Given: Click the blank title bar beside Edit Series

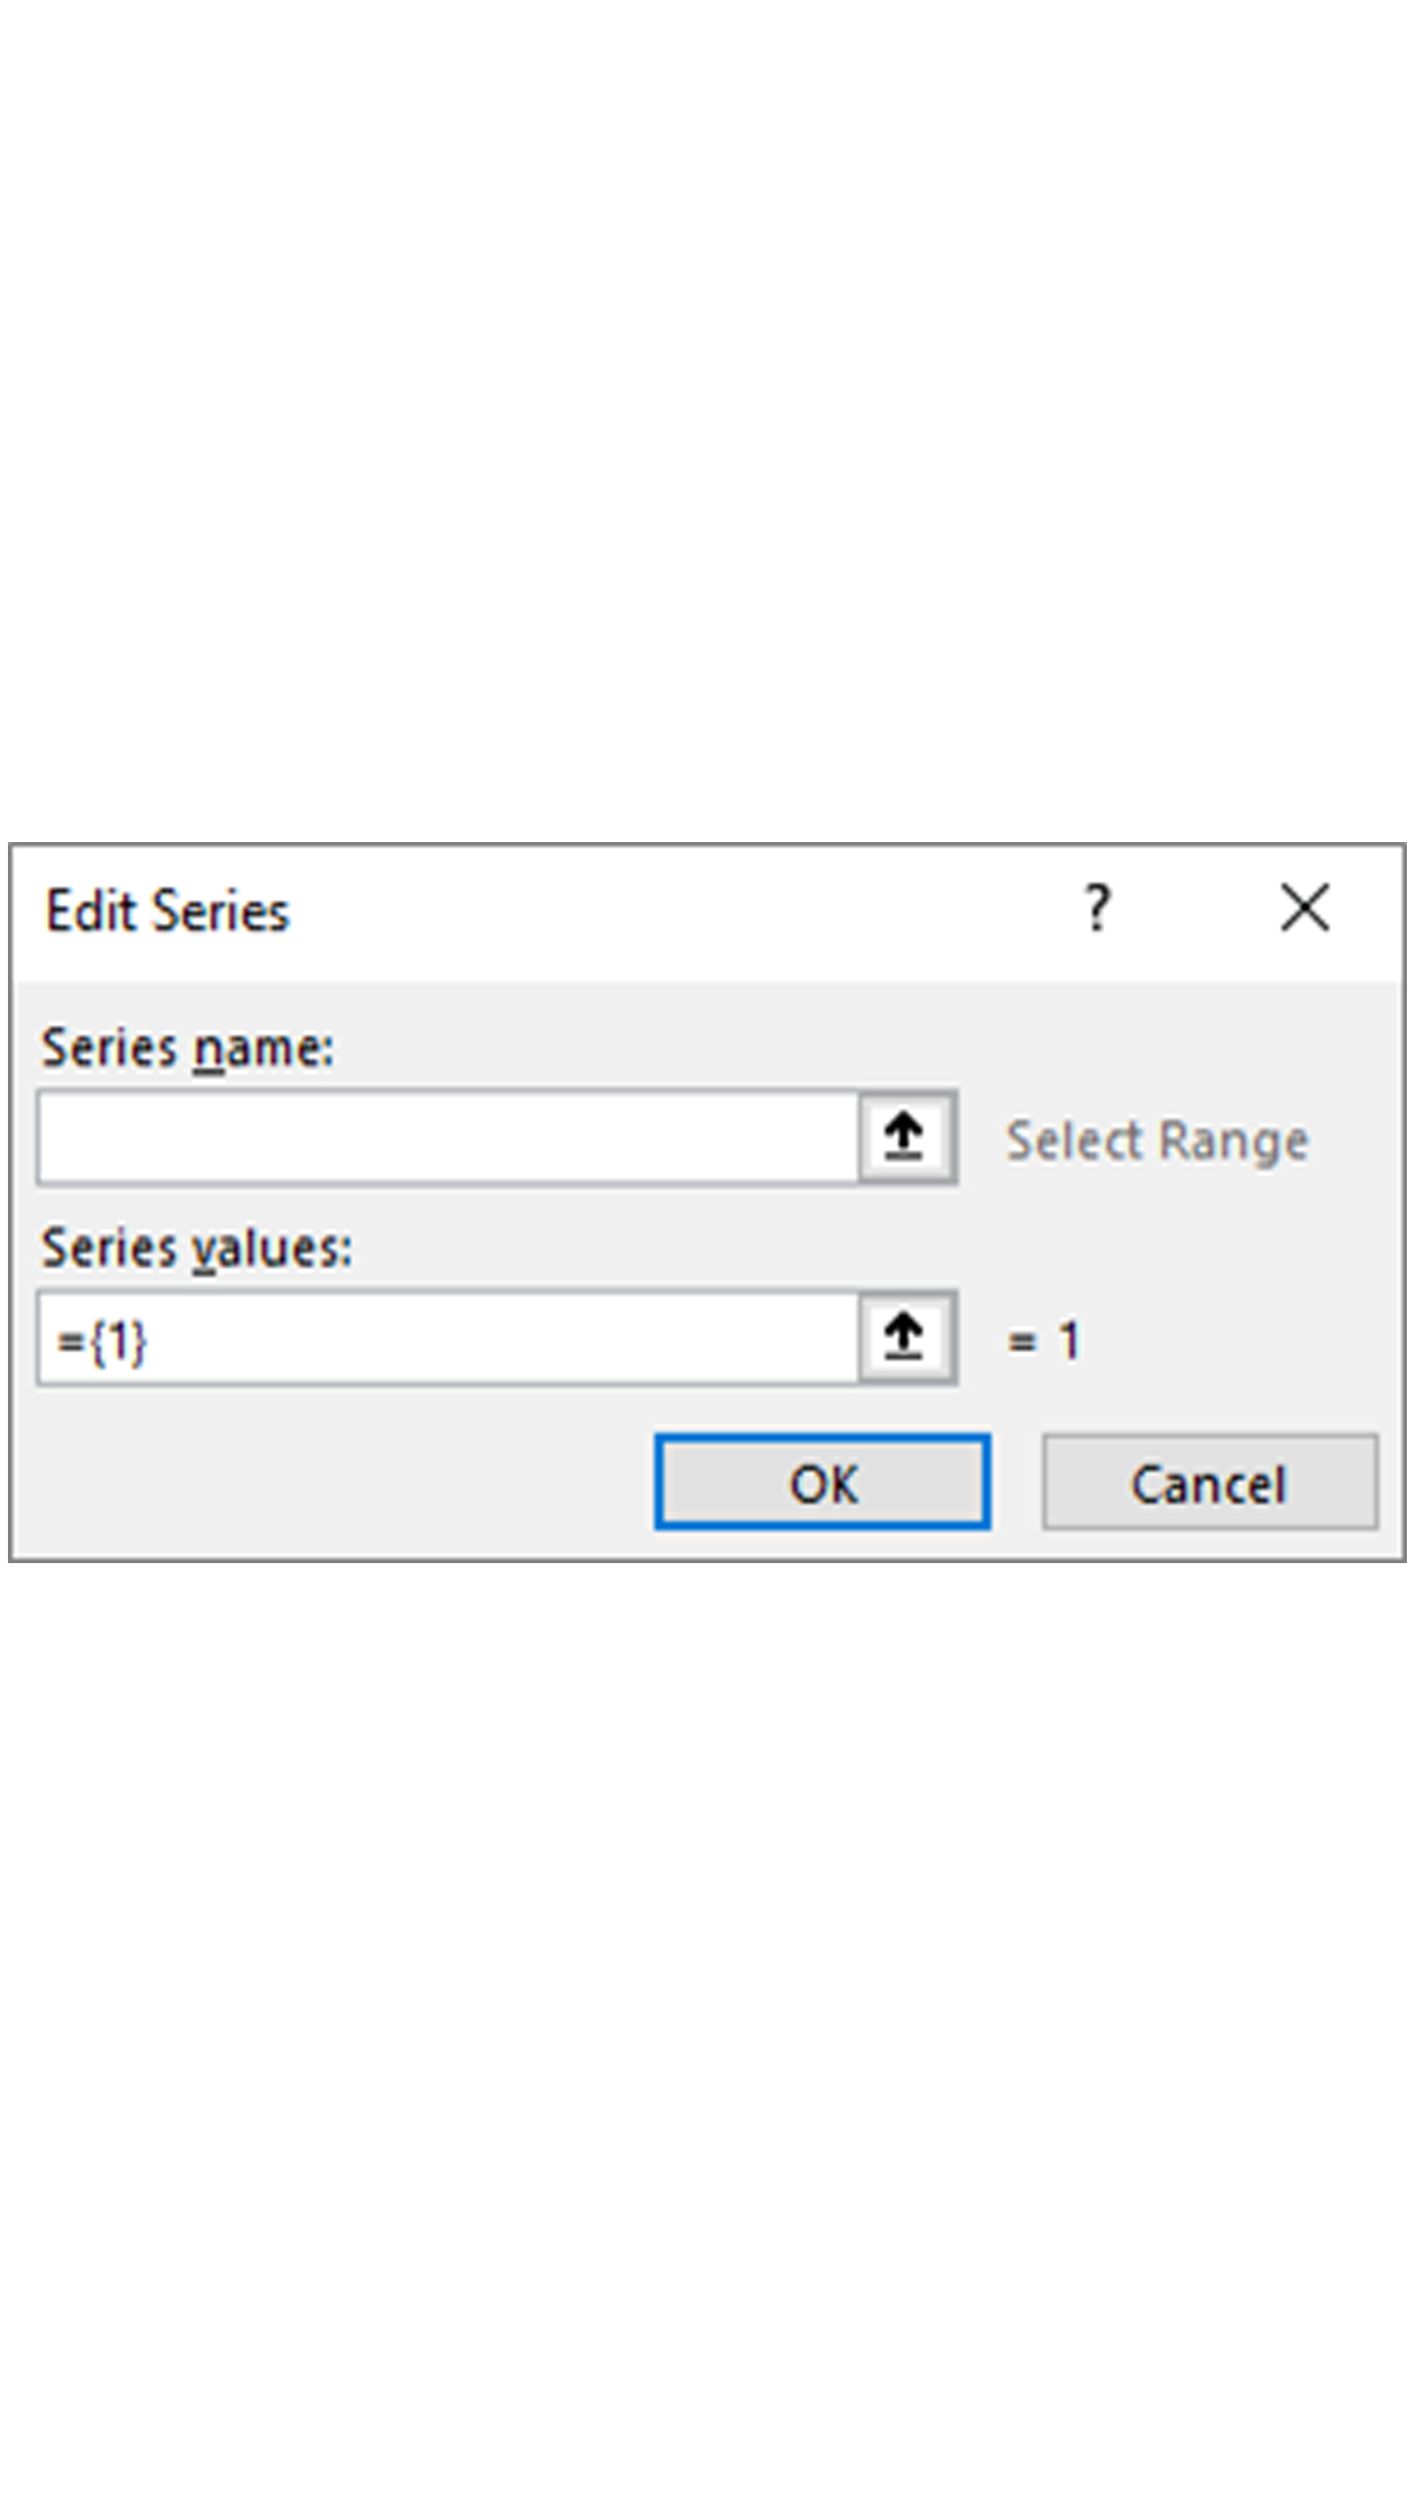Looking at the screenshot, I should click(683, 911).
